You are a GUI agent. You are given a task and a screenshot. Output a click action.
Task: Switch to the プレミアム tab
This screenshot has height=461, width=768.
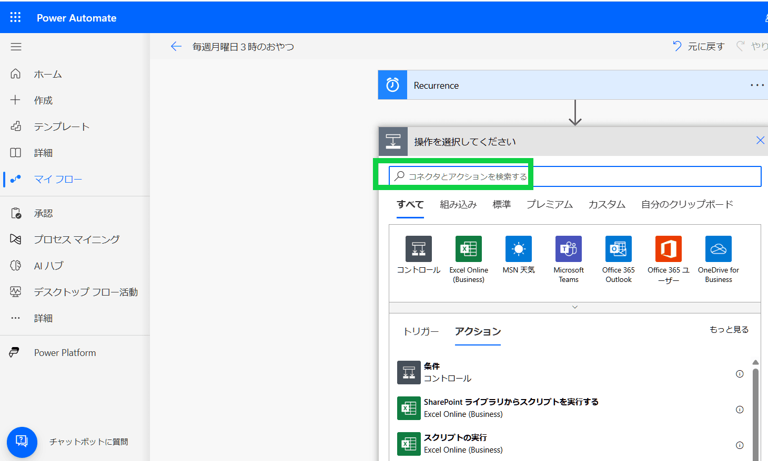(x=549, y=204)
